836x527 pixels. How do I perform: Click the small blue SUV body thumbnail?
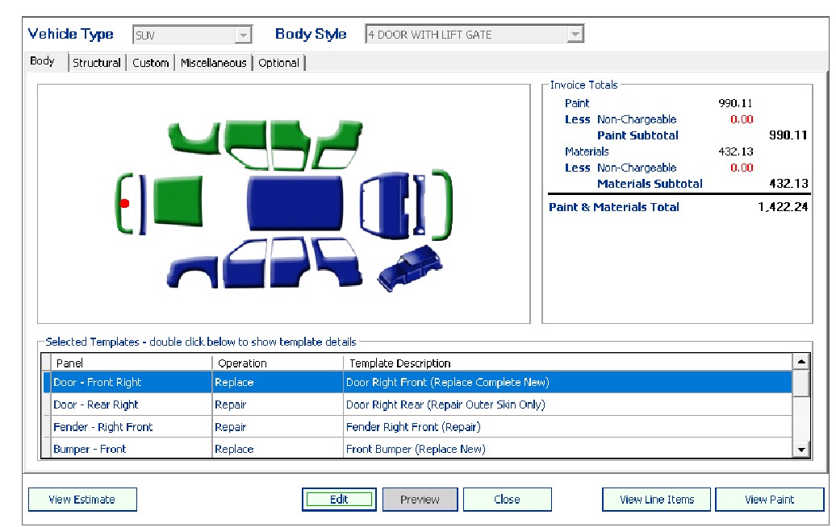click(x=410, y=268)
